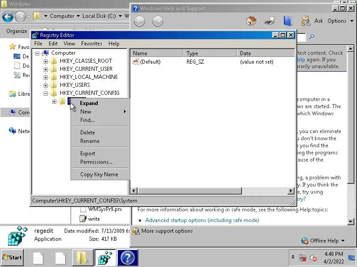This screenshot has height=267, width=357.
Task: Click the Home icon in Help and Support
Action: pos(251,21)
